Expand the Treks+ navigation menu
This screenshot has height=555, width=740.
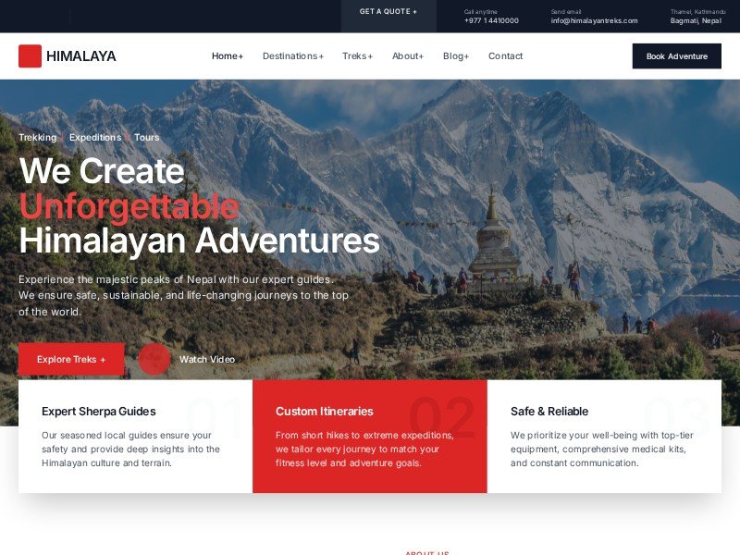click(x=358, y=56)
